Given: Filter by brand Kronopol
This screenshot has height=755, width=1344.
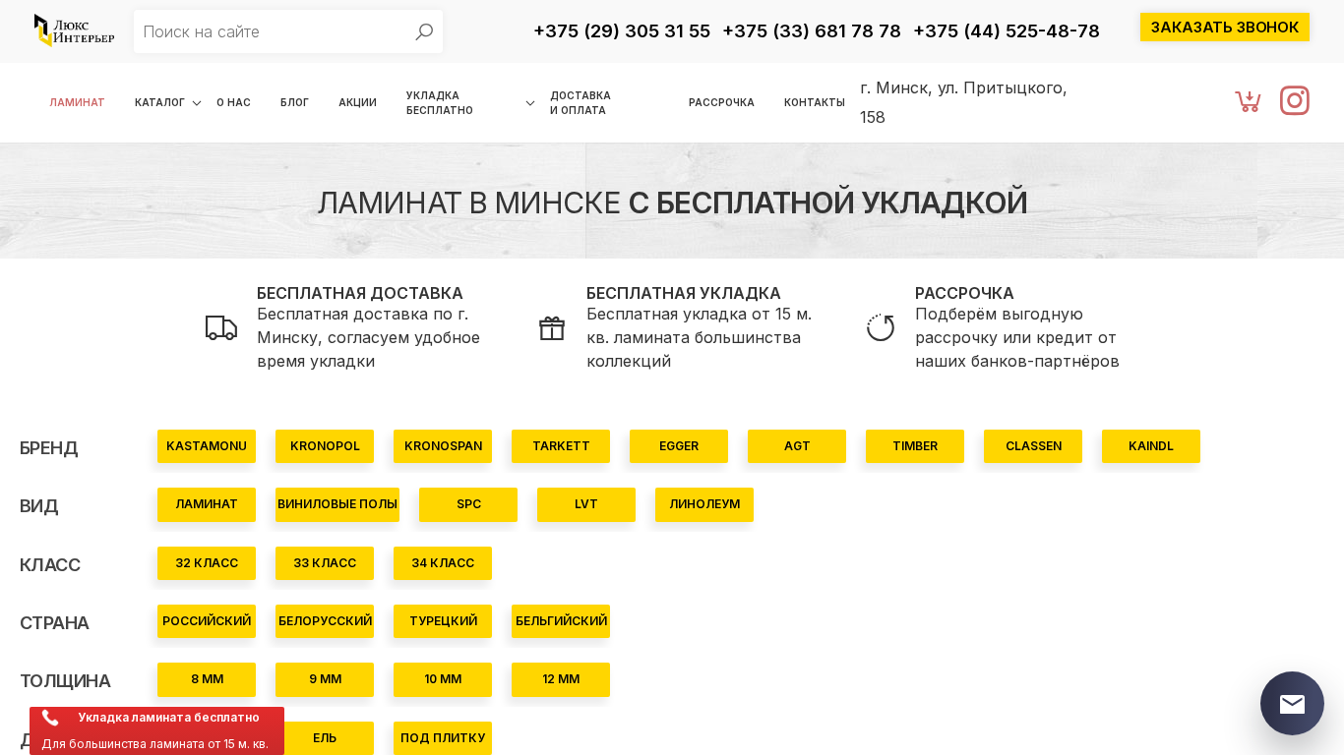Looking at the screenshot, I should point(325,446).
